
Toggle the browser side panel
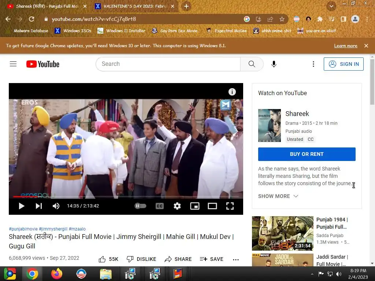343,19
